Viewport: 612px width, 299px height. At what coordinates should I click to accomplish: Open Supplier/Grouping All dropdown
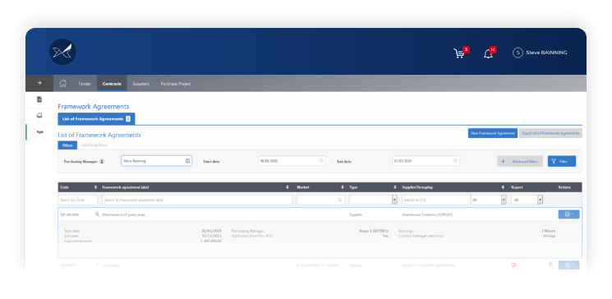489,200
